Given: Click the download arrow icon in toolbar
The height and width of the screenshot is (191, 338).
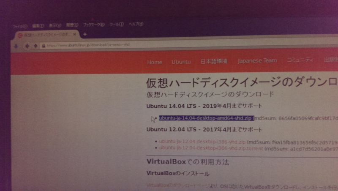Looking at the screenshot, I should (16, 46).
